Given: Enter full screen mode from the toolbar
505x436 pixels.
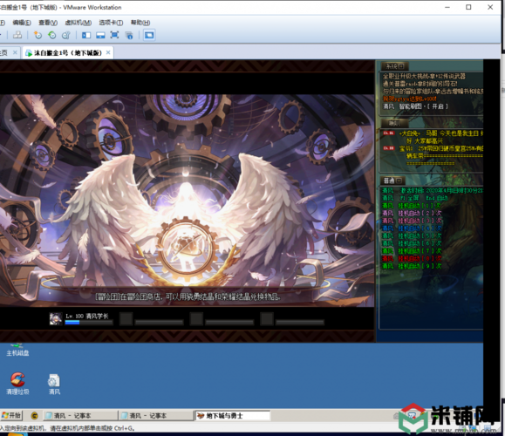Looking at the screenshot, I should click(114, 35).
